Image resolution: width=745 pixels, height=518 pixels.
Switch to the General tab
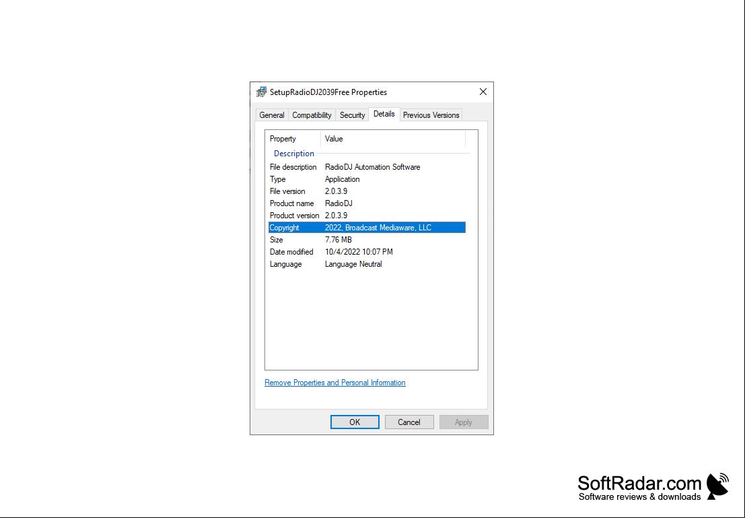pos(272,115)
